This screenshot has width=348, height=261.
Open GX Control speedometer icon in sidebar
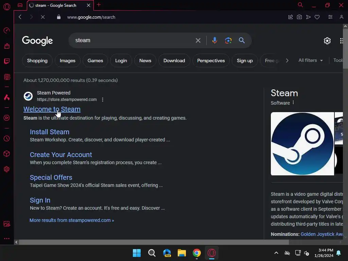click(7, 30)
